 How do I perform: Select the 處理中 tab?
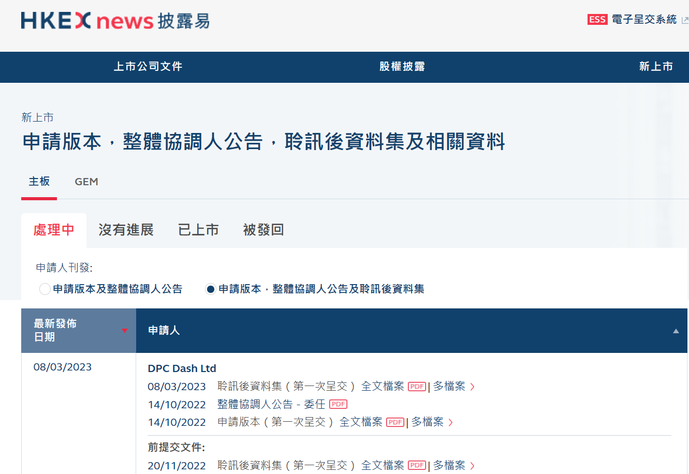click(x=54, y=230)
